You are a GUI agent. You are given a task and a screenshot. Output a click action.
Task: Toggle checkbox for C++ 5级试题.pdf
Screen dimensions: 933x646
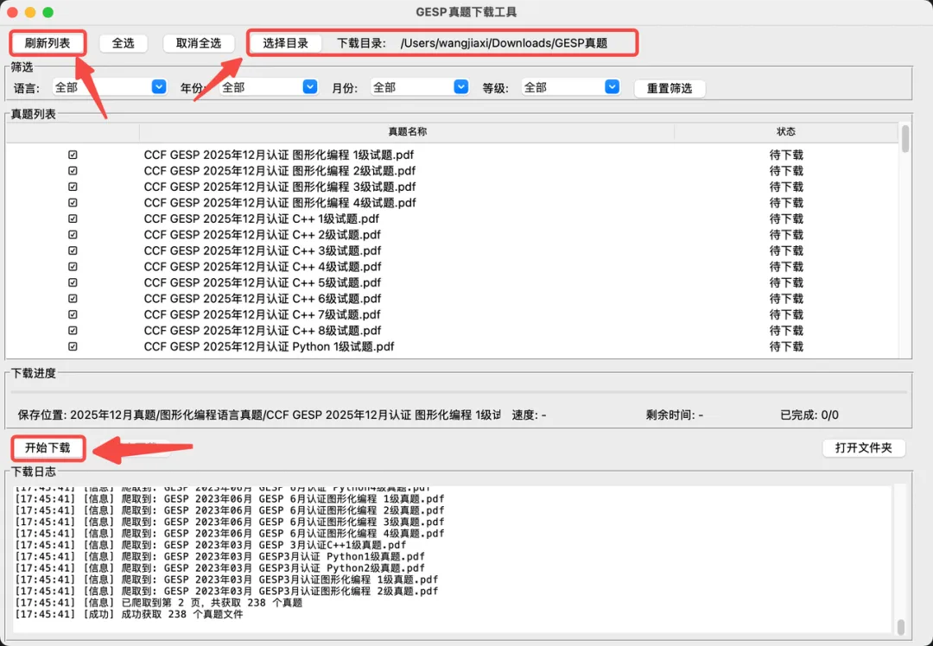(x=73, y=282)
